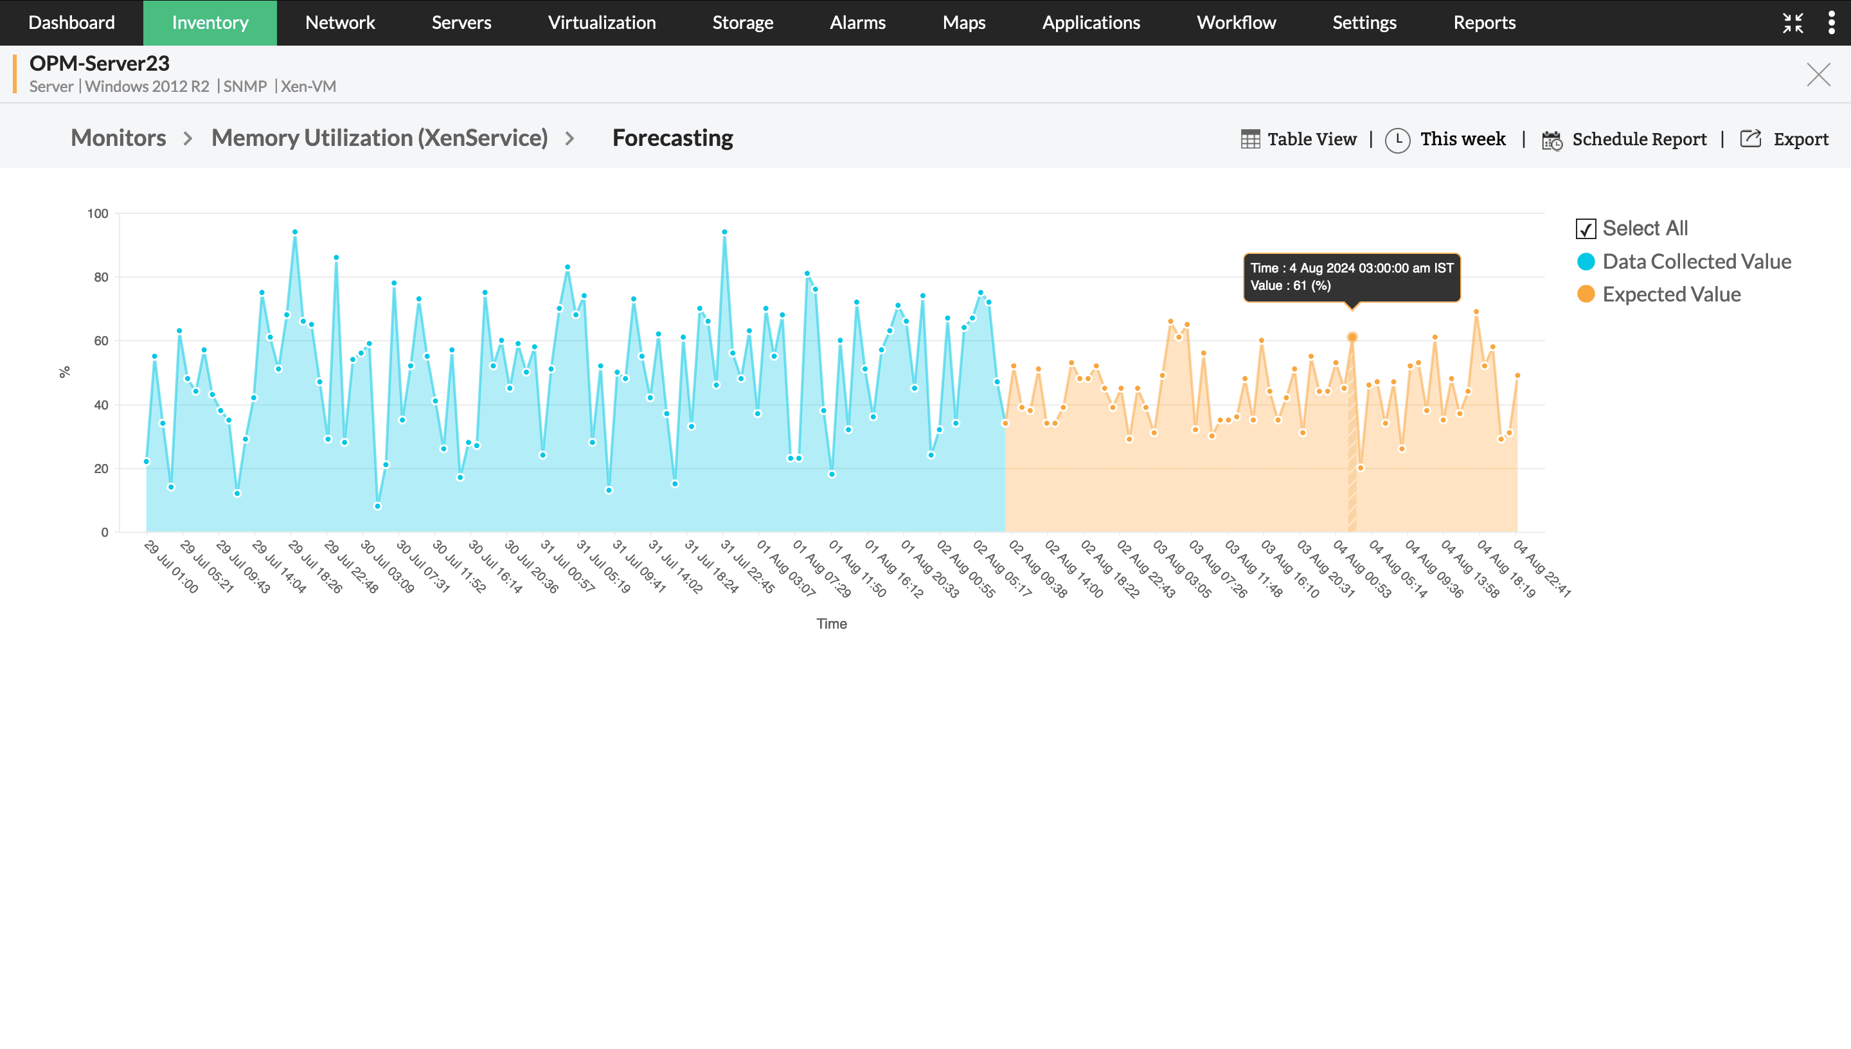Click the Export share icon
Viewport: 1851px width, 1049px height.
pos(1750,138)
